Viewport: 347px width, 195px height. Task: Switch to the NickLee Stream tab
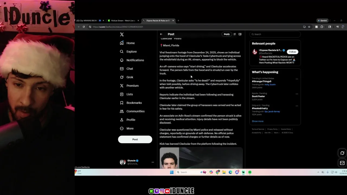tap(123, 21)
